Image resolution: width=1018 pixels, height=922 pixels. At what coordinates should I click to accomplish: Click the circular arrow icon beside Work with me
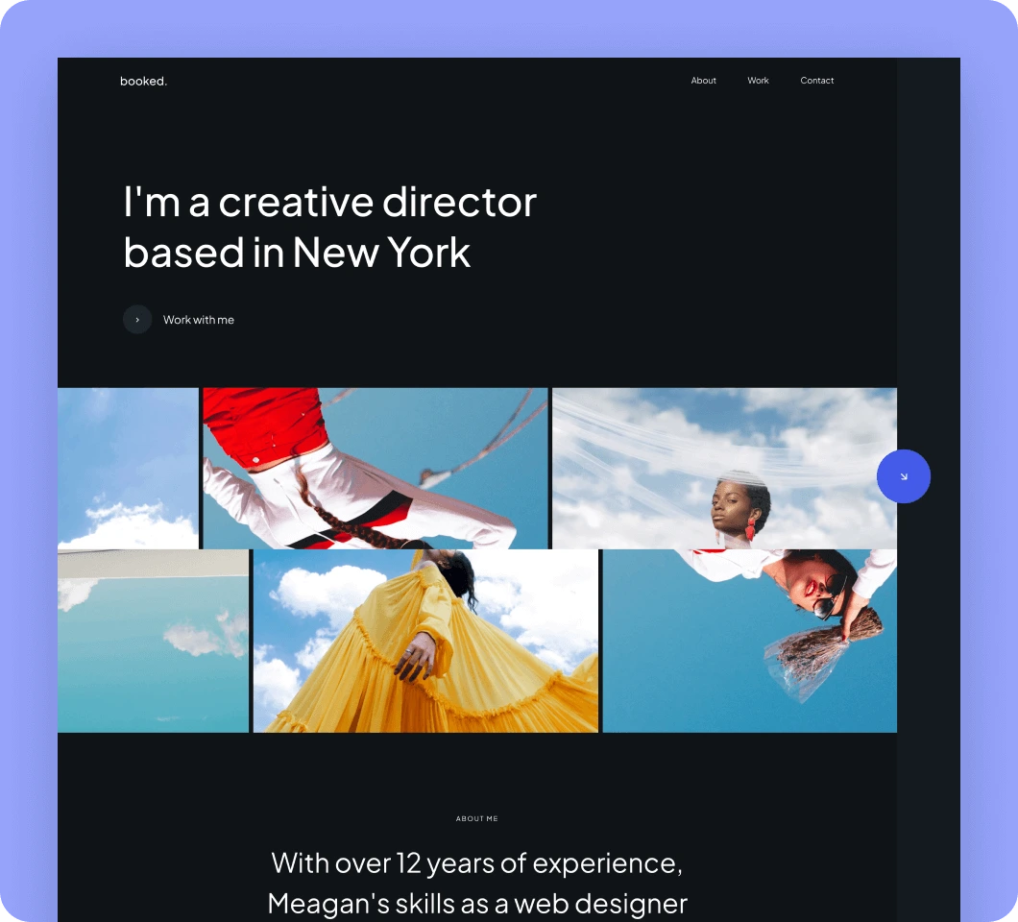click(136, 319)
